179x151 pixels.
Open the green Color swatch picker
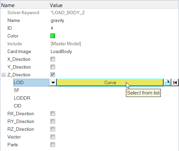(53, 36)
